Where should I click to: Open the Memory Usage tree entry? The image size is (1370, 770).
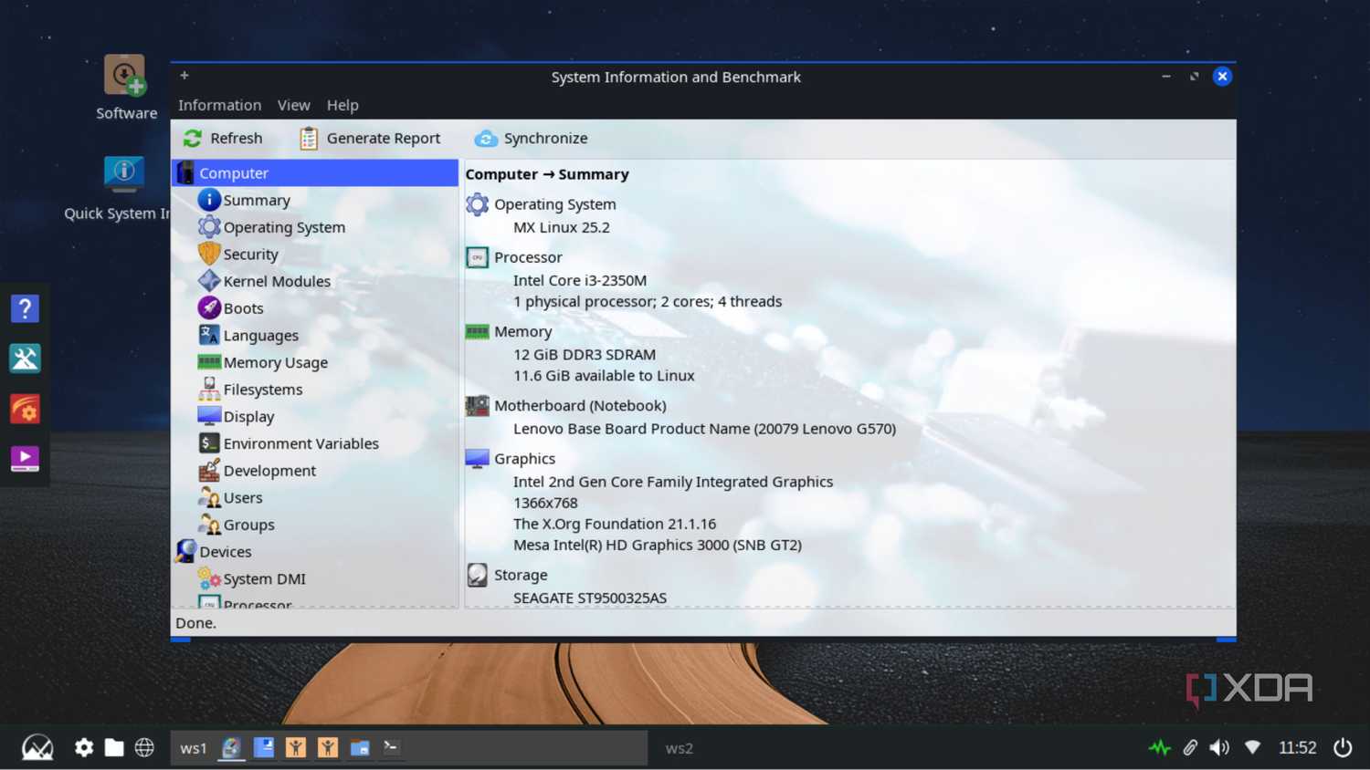[275, 362]
